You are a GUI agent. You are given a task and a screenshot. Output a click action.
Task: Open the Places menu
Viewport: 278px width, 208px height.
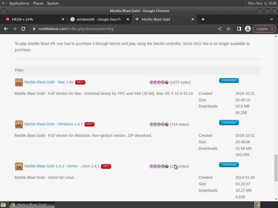pyautogui.click(x=38, y=3)
